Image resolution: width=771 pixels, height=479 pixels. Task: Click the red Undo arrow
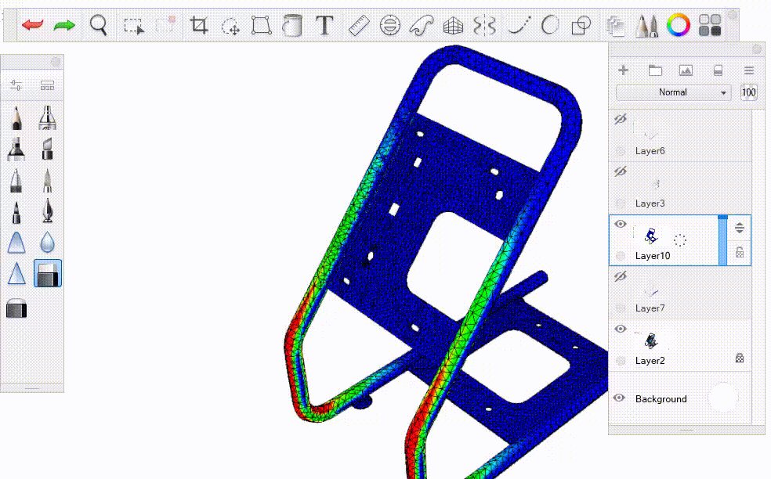pos(32,25)
